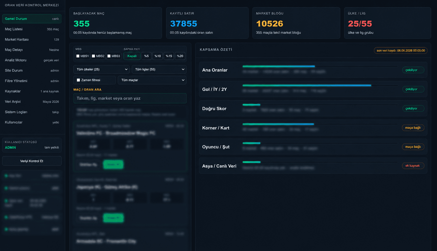Go to Market Haritası menu item

32,39
